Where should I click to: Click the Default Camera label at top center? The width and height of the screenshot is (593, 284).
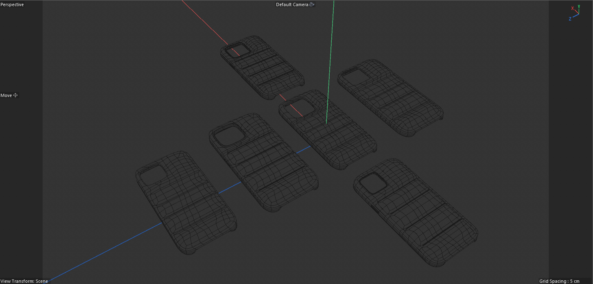point(292,5)
